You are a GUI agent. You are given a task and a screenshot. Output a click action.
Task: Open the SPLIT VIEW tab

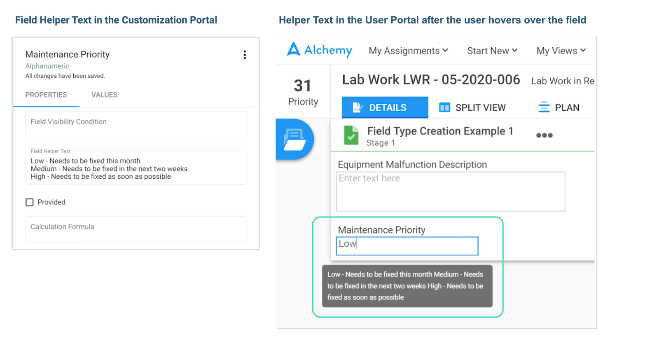(x=472, y=107)
